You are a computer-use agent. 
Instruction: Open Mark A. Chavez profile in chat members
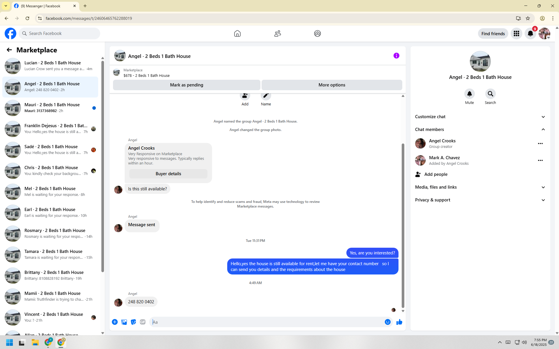(442, 160)
